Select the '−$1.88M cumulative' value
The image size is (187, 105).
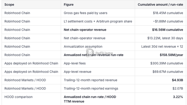point(168,21)
